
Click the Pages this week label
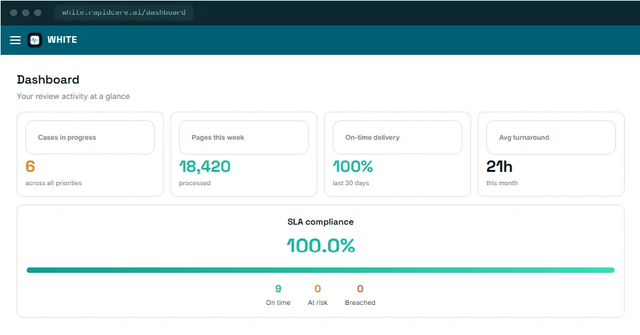click(218, 138)
